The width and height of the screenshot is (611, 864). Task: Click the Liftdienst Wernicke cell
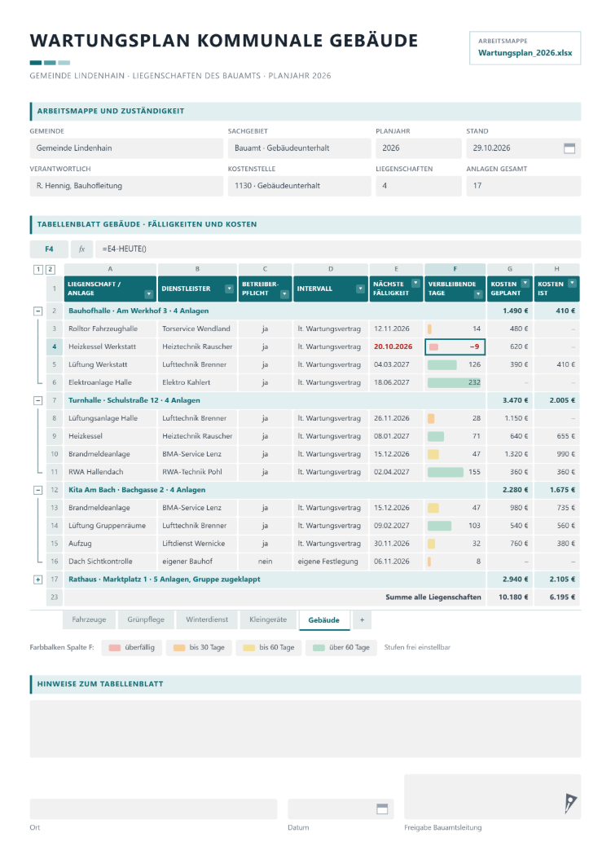tap(197, 544)
